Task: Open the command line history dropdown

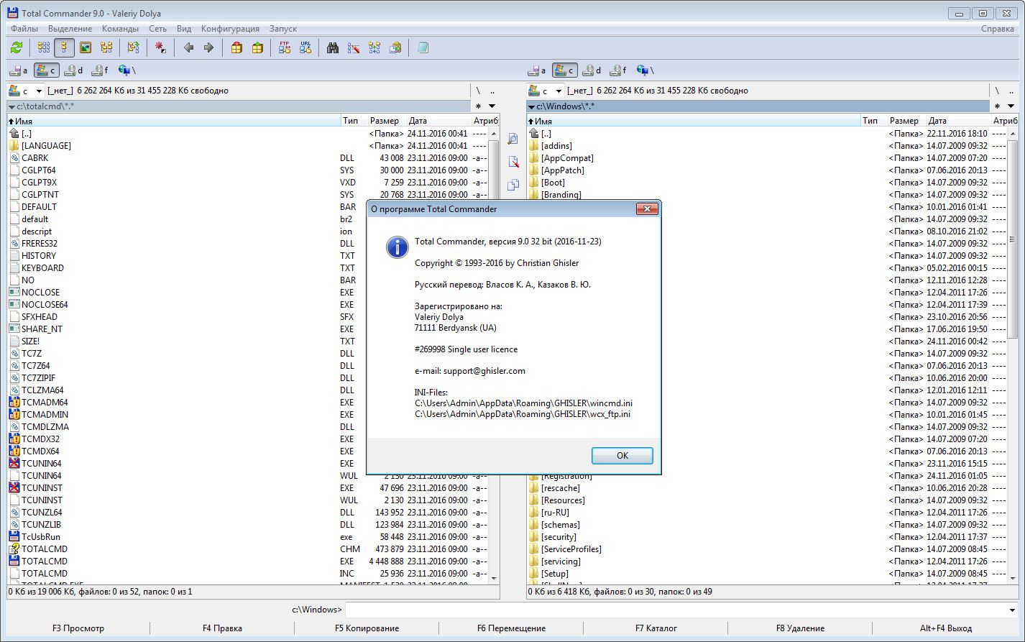Action: 1011,610
